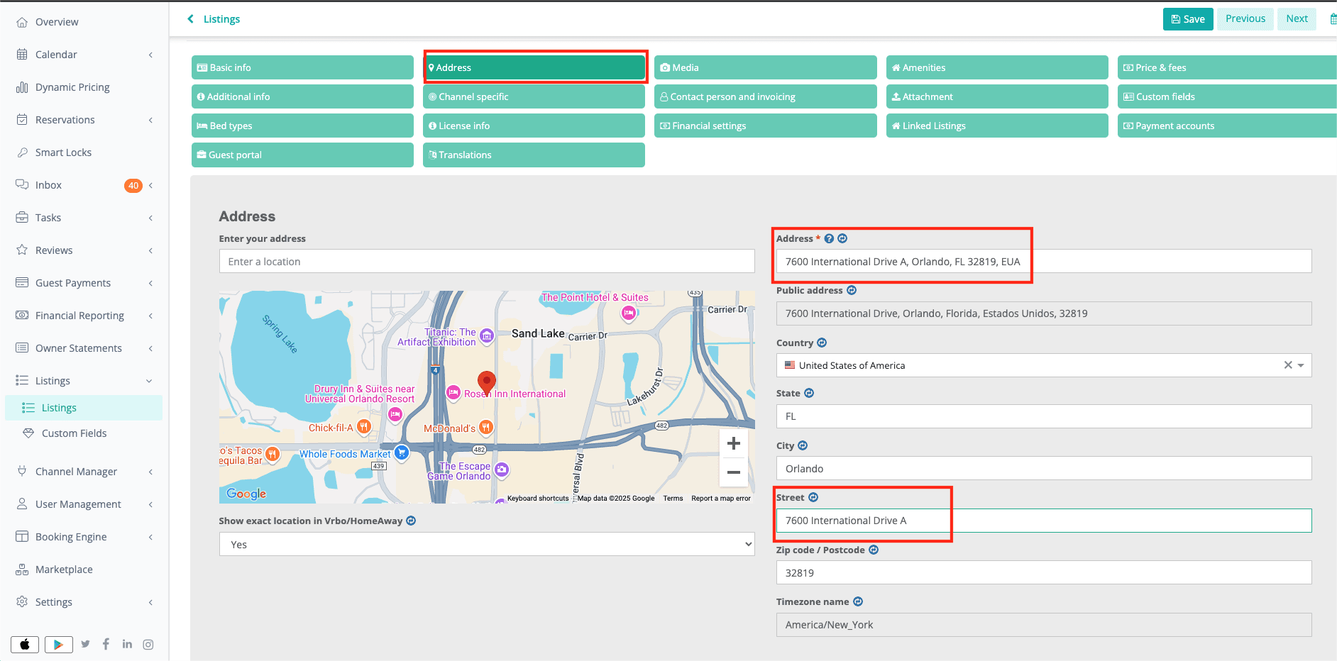
Task: Open the Google Play badge in sidebar footer
Action: pos(59,644)
